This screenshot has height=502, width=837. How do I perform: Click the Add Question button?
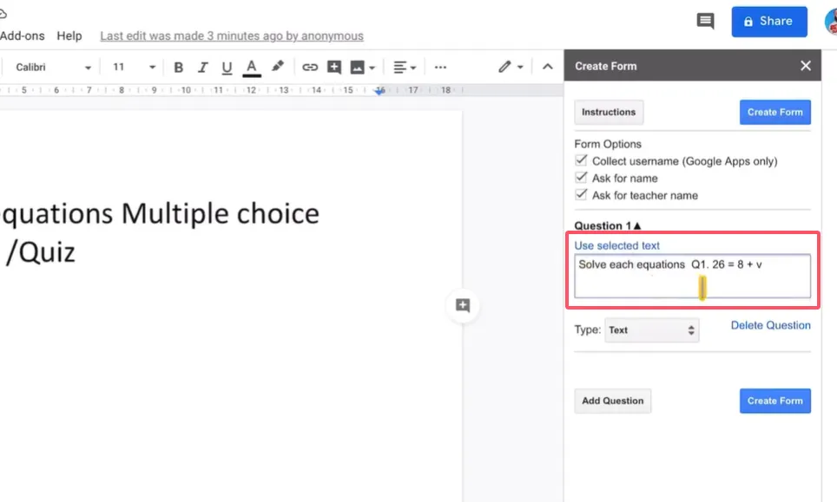612,401
